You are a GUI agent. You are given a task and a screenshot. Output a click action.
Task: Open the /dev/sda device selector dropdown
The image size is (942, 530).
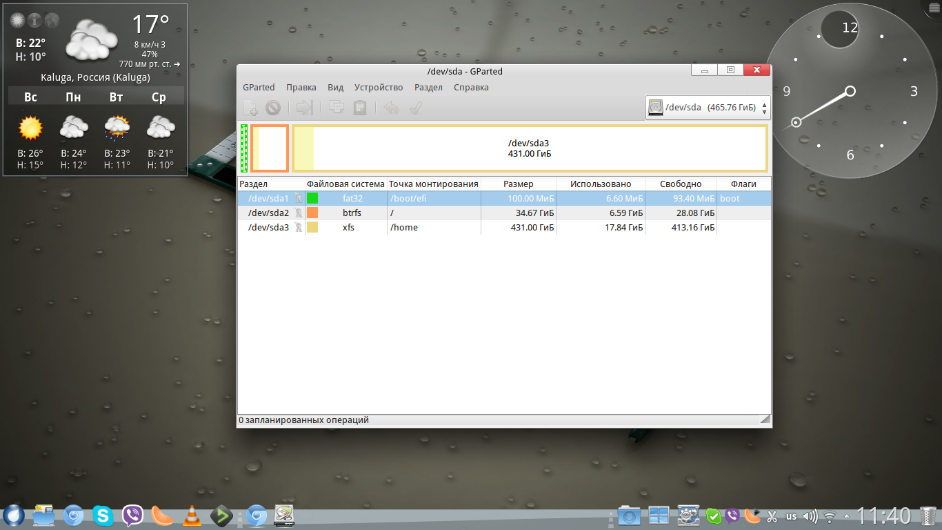pyautogui.click(x=708, y=108)
